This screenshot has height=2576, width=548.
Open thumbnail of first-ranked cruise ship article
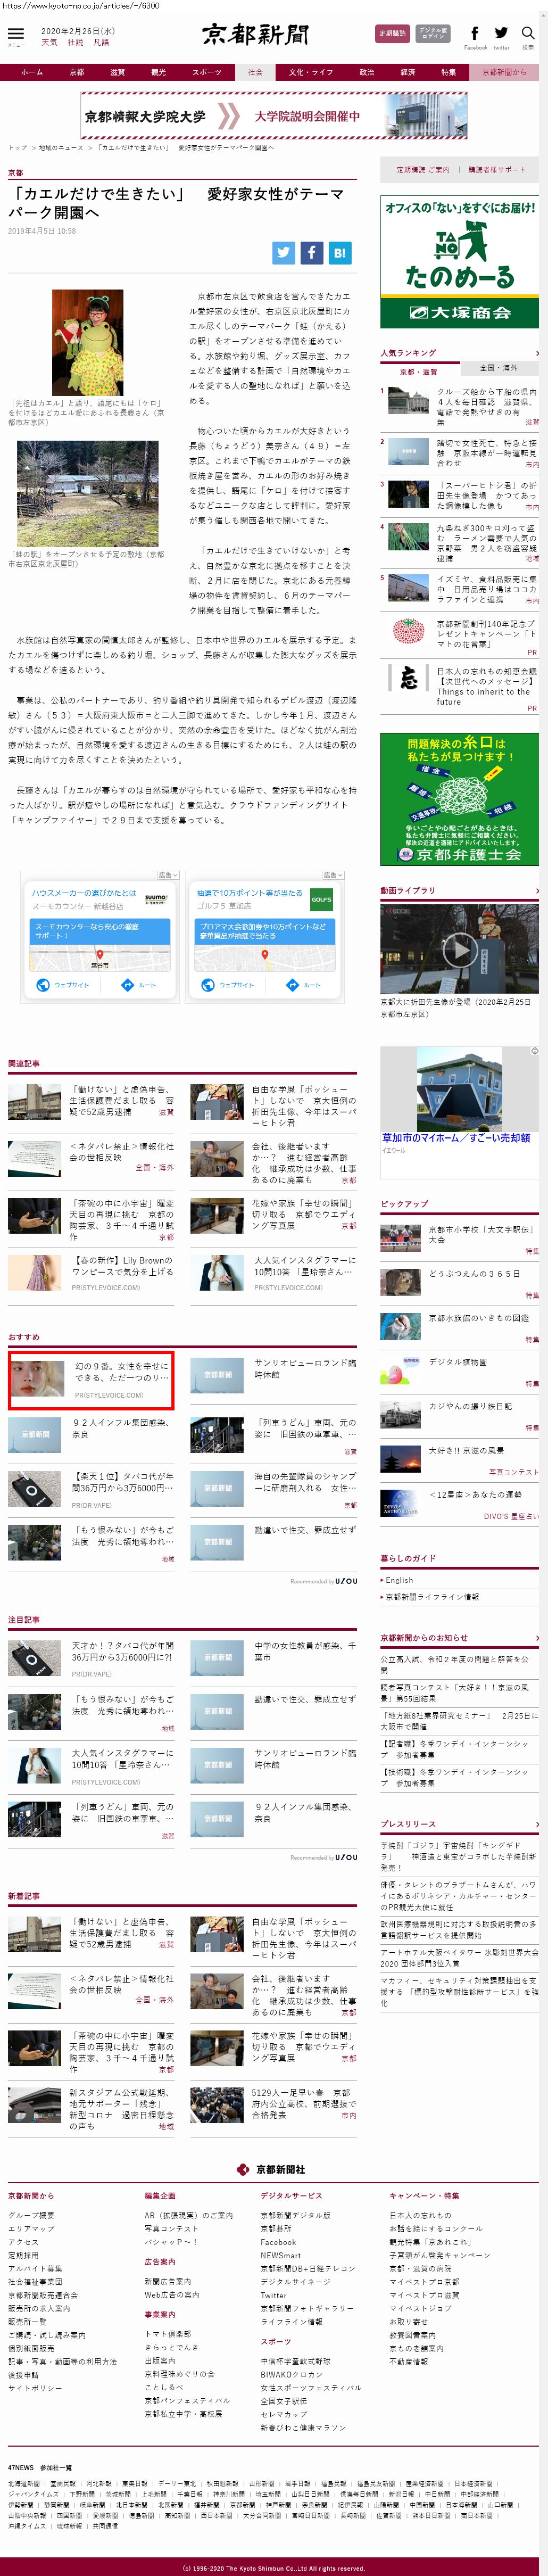(x=408, y=402)
